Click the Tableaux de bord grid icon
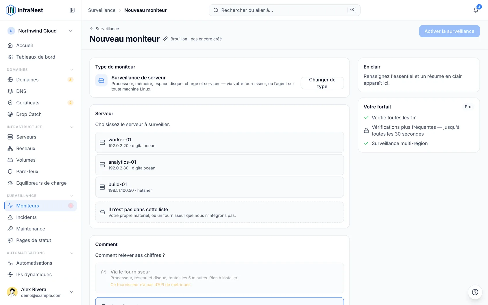Screen dimensions: 488x305 coord(10,57)
